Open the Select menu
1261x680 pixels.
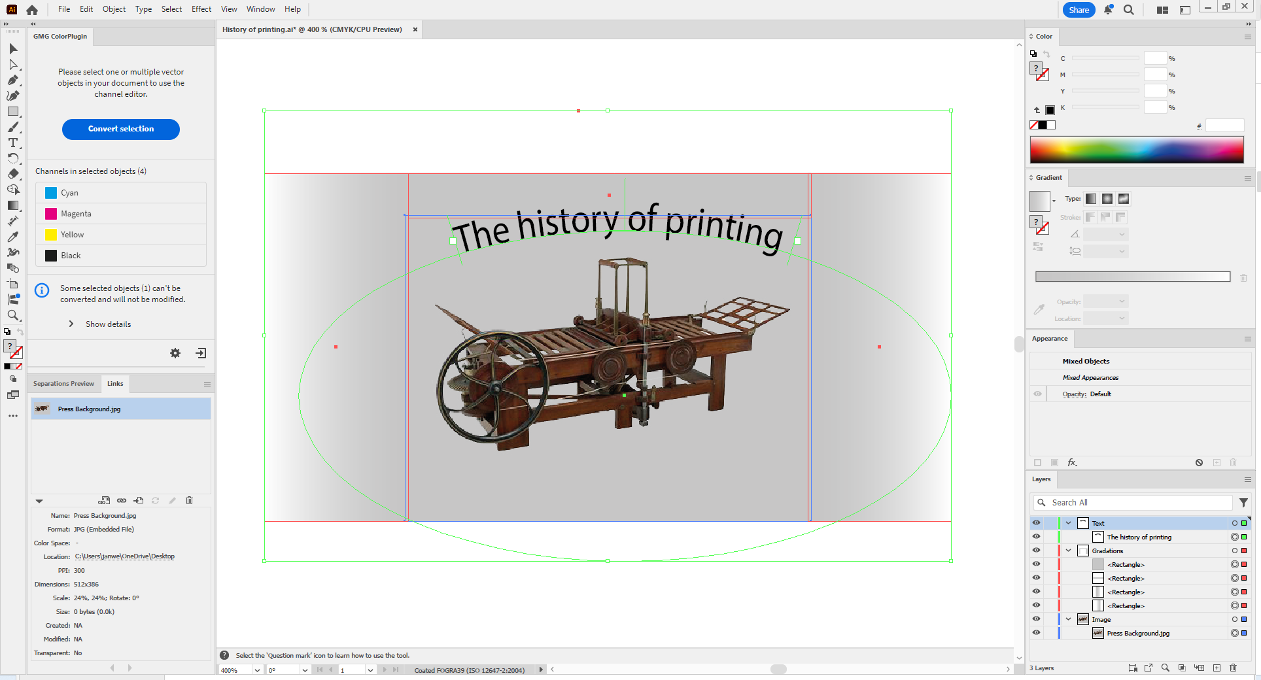(171, 9)
